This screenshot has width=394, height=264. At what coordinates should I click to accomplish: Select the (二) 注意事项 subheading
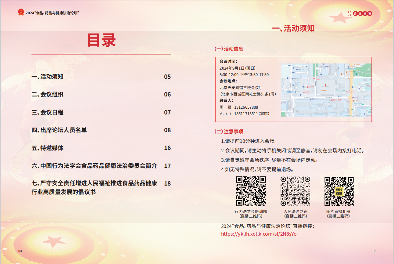[229, 132]
